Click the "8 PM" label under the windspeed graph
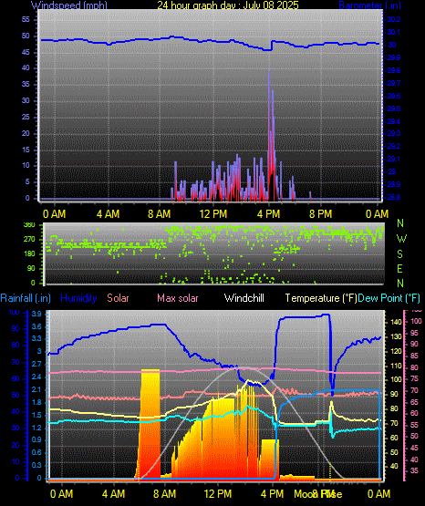The width and height of the screenshot is (425, 506). [320, 214]
